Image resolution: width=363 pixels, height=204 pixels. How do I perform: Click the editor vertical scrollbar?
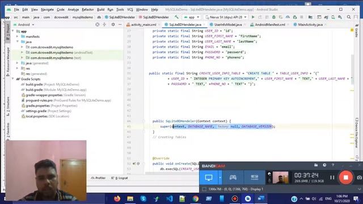352,69
